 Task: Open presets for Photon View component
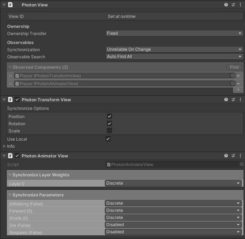tap(233, 5)
